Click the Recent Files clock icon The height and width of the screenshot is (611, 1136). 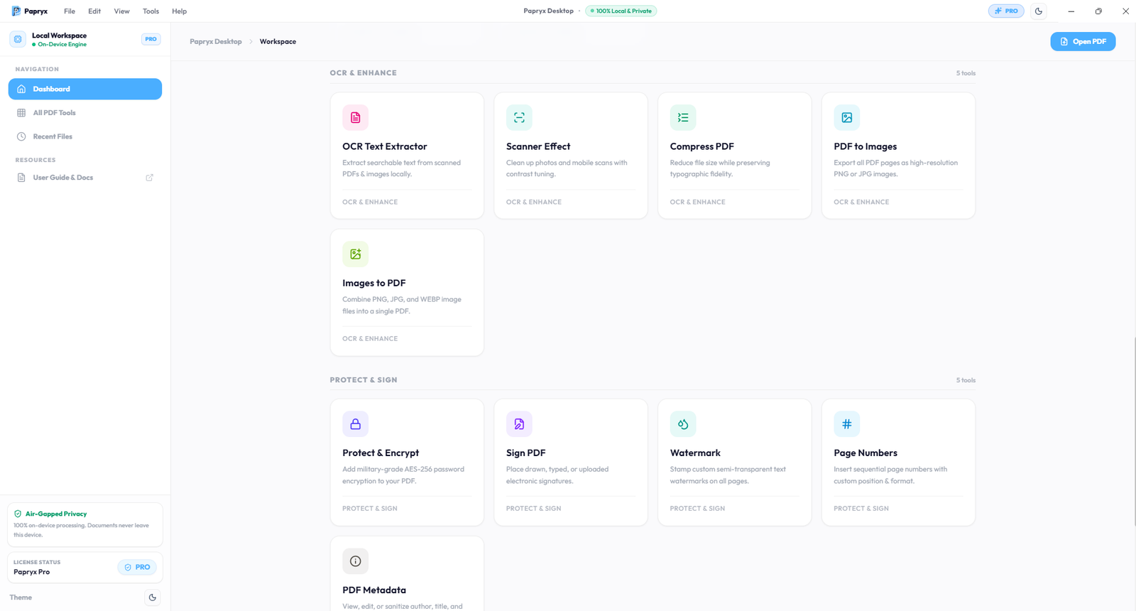click(21, 136)
